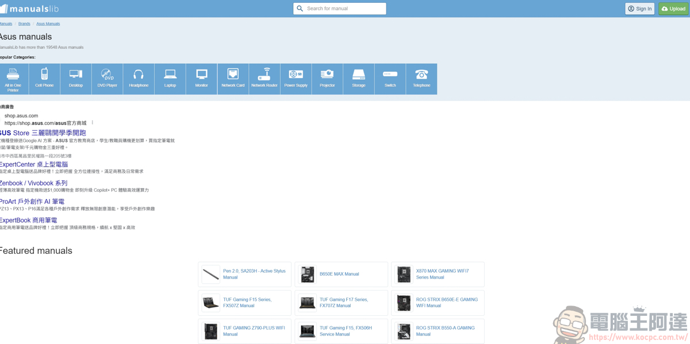Go to Manuals breadcrumb link
690x344 pixels.
click(6, 24)
